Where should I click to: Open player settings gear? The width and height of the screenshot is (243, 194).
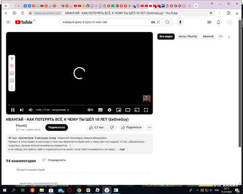(x=109, y=110)
